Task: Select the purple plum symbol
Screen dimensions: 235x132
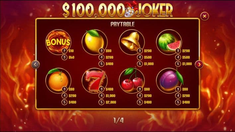Action: (169, 80)
